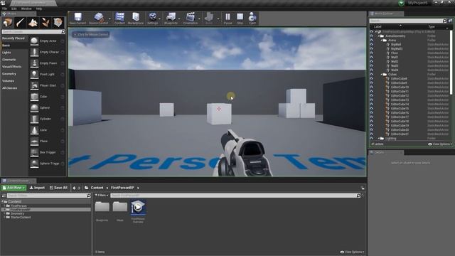Pick the Cube shape item
Screen dimensions: 455x256
click(48, 97)
